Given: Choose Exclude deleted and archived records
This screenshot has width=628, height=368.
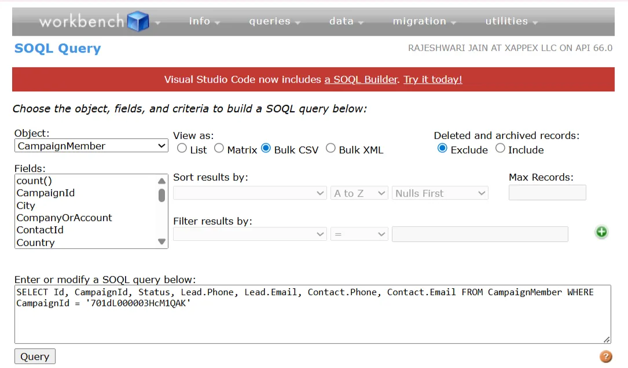Looking at the screenshot, I should pyautogui.click(x=442, y=148).
